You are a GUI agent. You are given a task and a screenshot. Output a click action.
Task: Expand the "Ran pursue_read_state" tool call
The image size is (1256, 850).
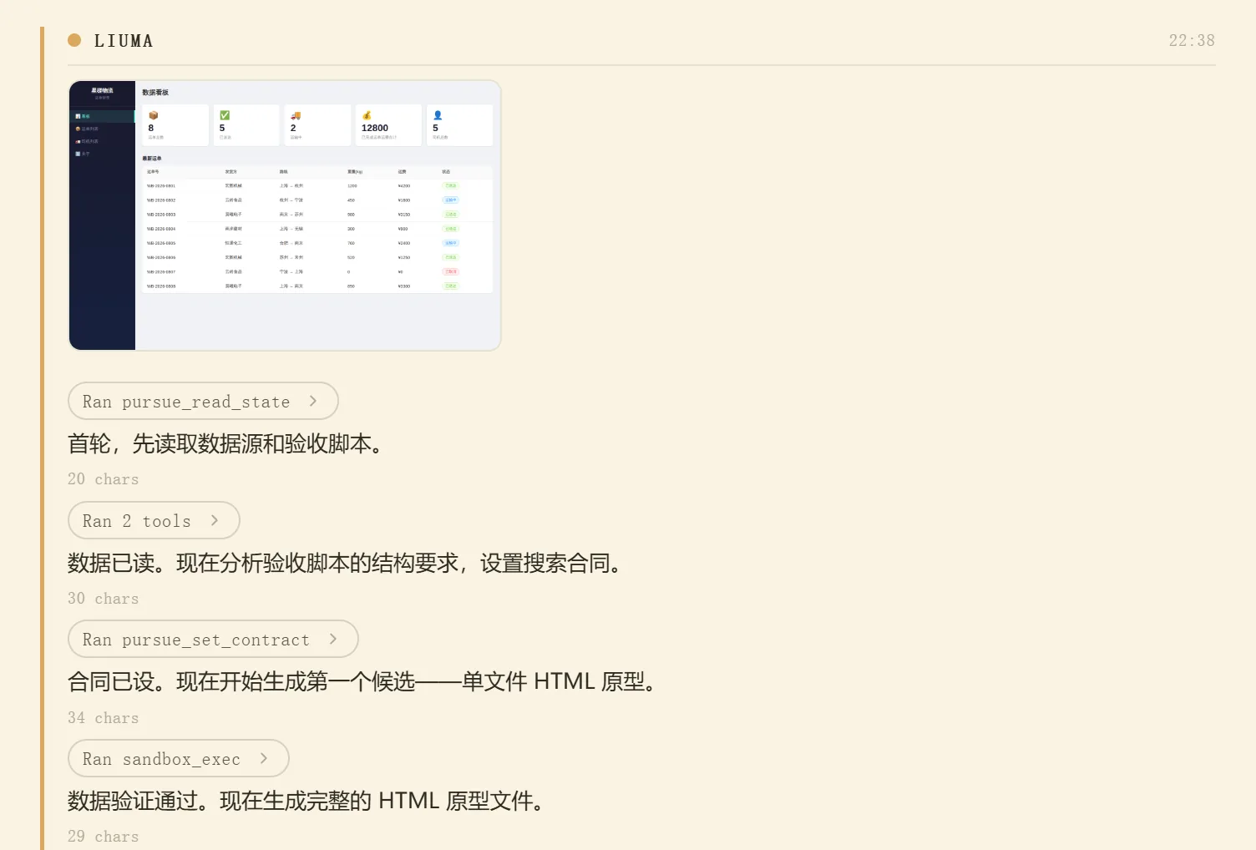point(203,402)
